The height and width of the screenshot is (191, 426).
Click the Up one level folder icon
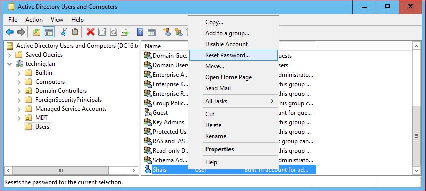click(x=37, y=32)
